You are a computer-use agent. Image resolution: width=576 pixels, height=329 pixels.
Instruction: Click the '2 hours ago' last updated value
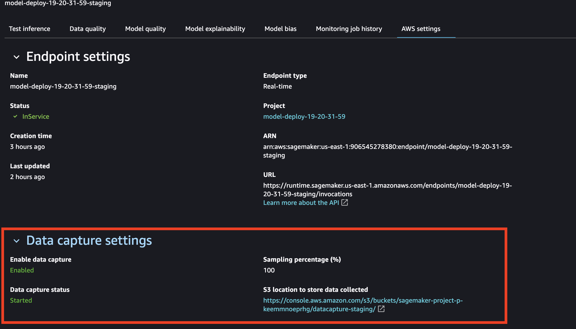pyautogui.click(x=27, y=177)
